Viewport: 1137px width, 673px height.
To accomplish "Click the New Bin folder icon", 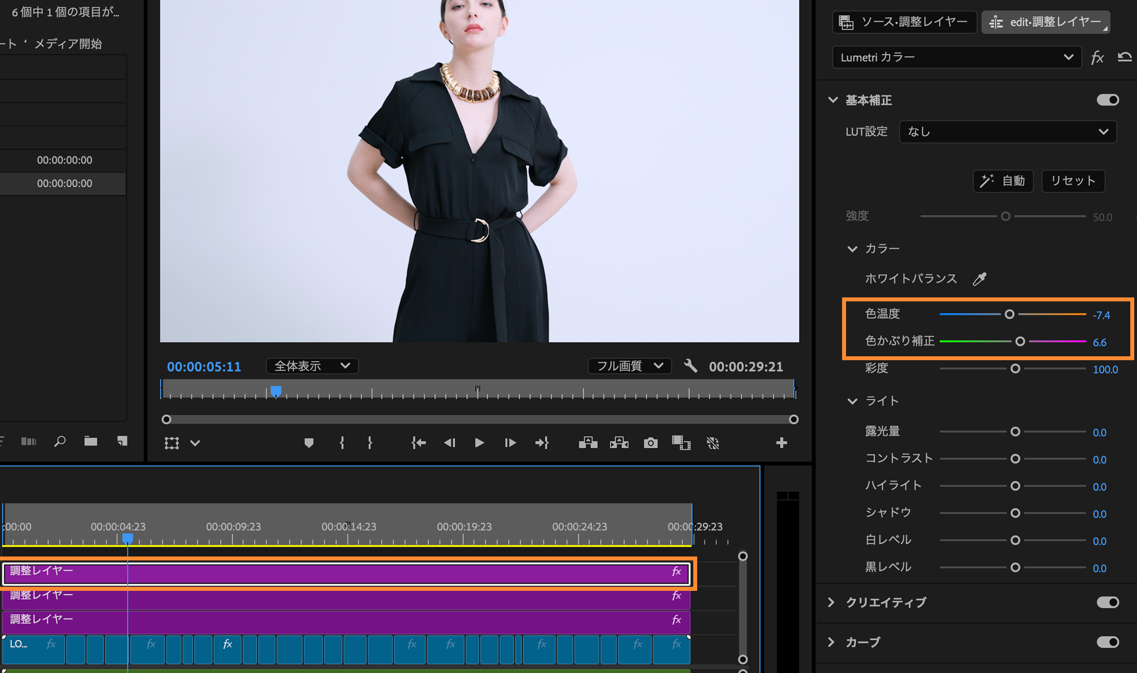I will [91, 441].
